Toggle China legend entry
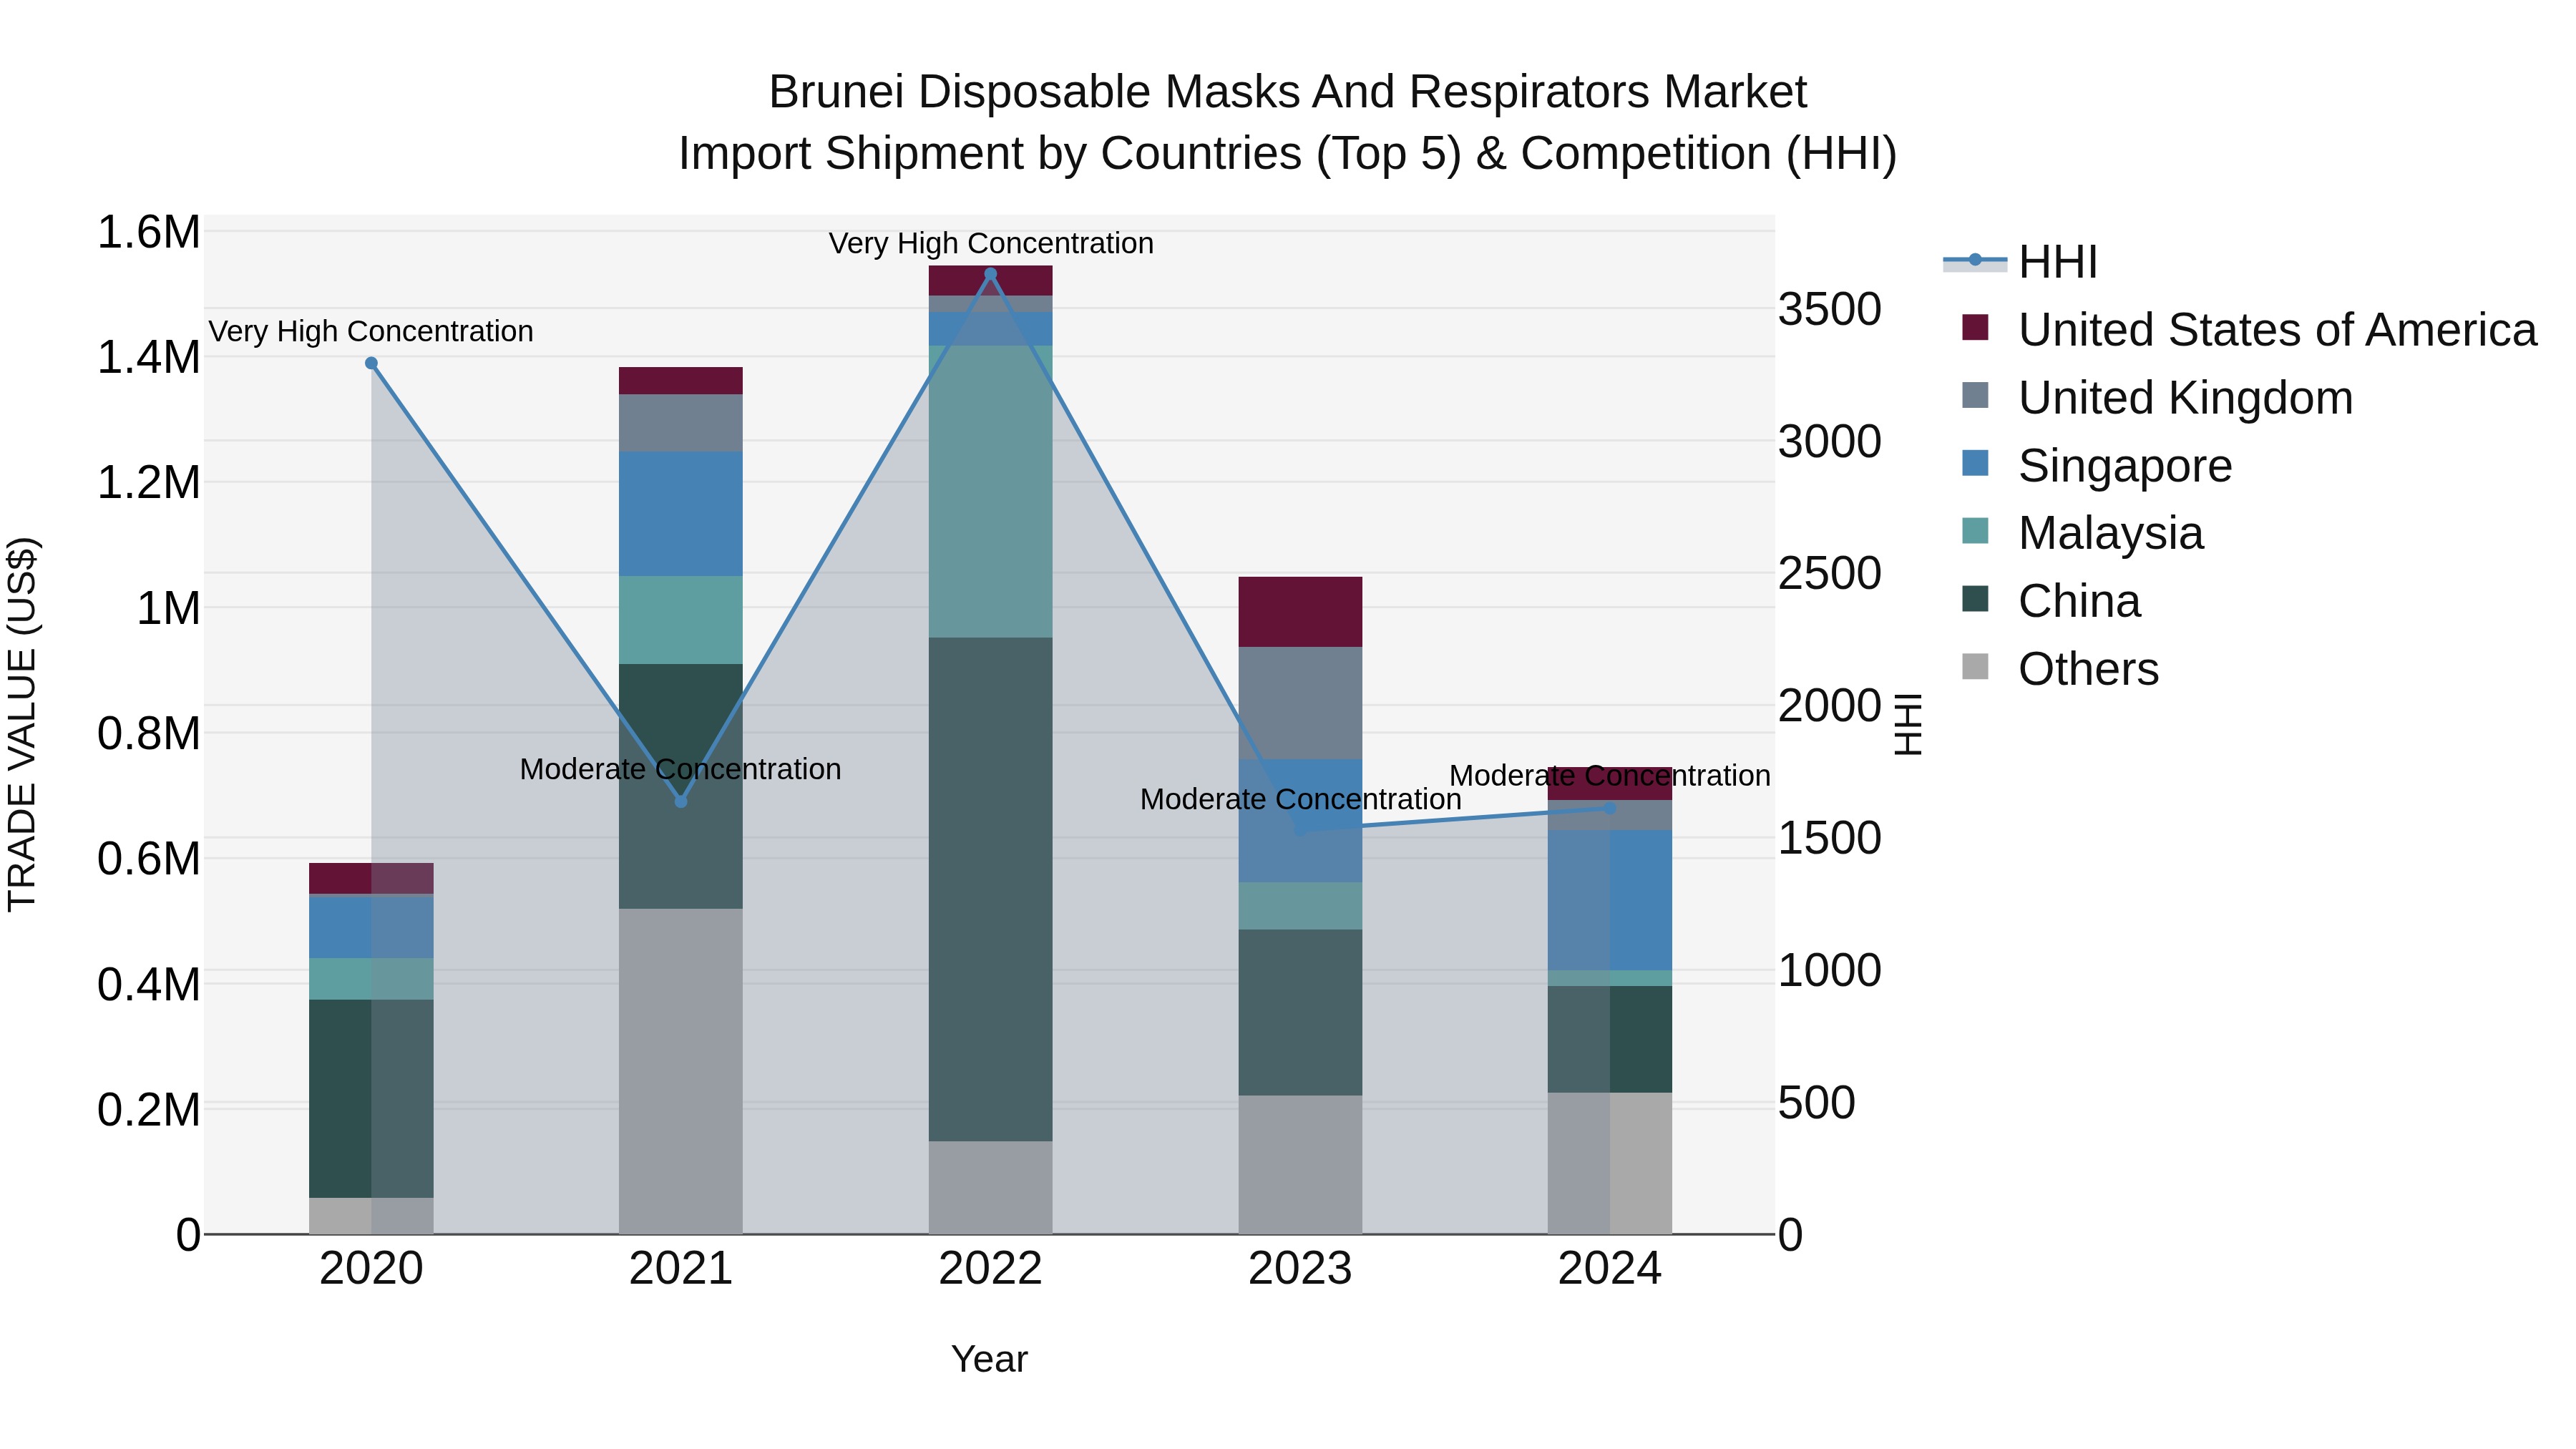The image size is (2576, 1449). coord(2051,601)
